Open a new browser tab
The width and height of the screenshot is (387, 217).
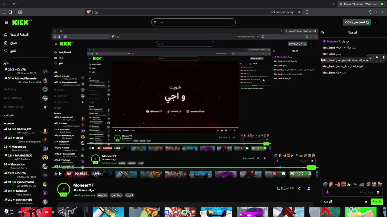[333, 4]
